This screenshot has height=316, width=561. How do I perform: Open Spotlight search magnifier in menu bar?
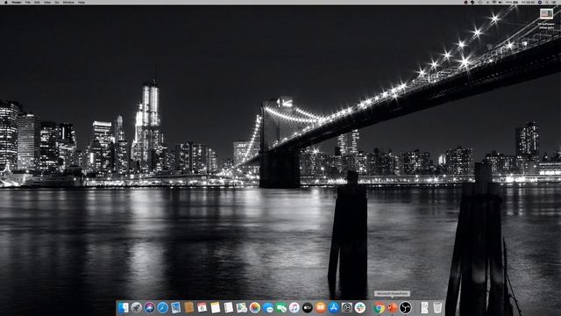(547, 2)
